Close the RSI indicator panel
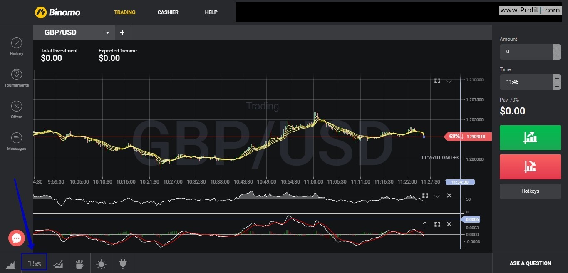The height and width of the screenshot is (273, 568). click(x=449, y=195)
